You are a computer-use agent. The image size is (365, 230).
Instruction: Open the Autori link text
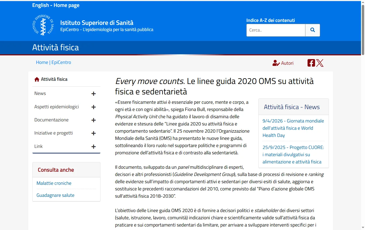point(287,63)
